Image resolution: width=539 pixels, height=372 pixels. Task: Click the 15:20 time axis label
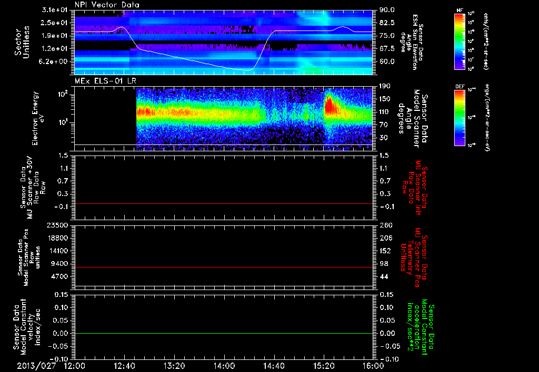point(323,365)
